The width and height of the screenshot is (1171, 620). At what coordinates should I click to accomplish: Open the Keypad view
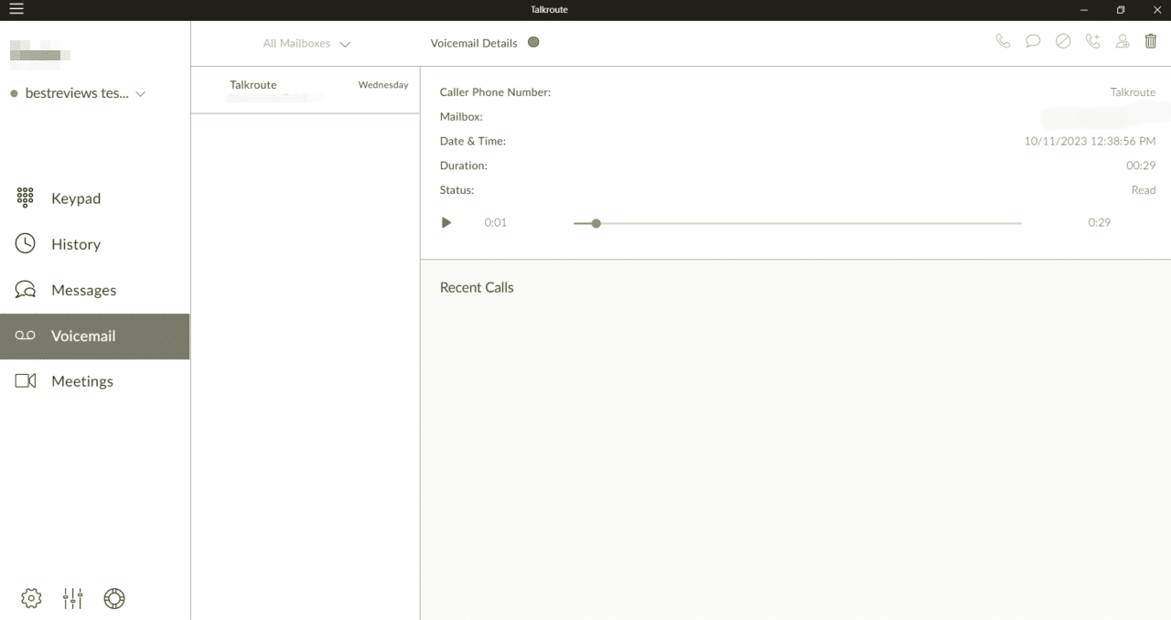click(x=76, y=198)
